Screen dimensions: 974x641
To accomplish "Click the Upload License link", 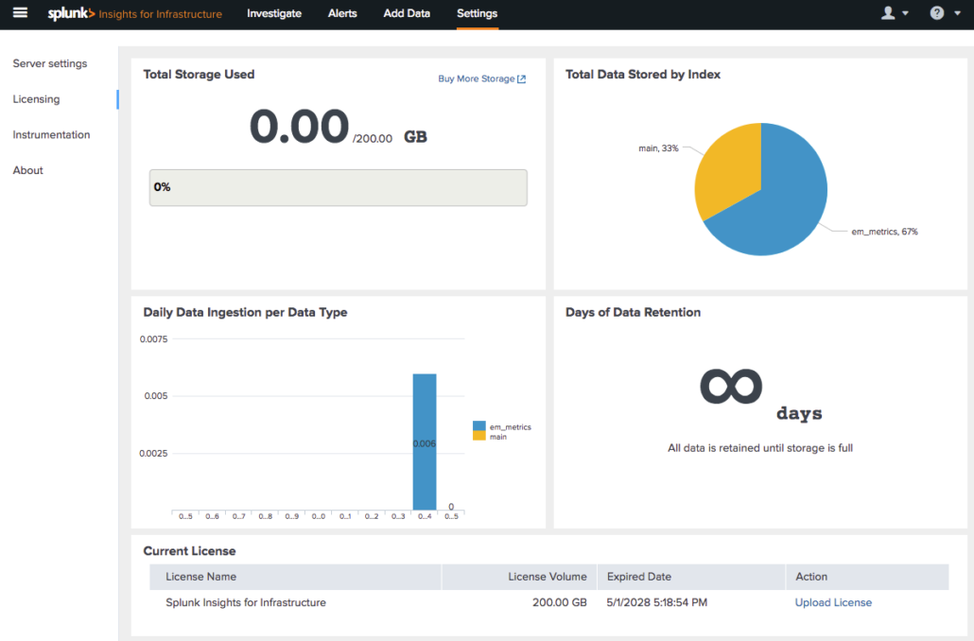I will click(833, 602).
